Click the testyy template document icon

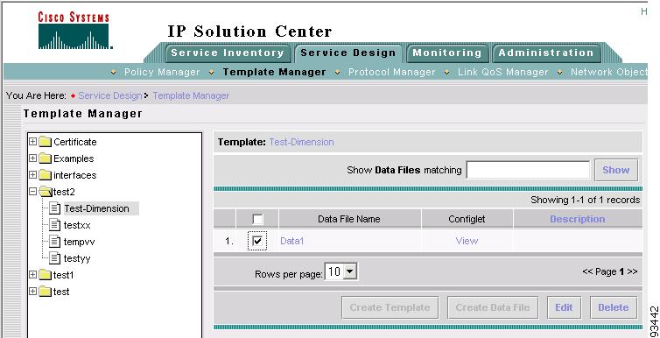tap(55, 258)
